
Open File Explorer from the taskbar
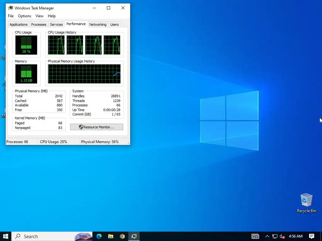click(111, 236)
